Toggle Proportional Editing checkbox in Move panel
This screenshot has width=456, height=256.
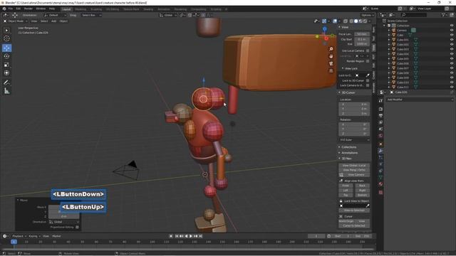coord(77,227)
